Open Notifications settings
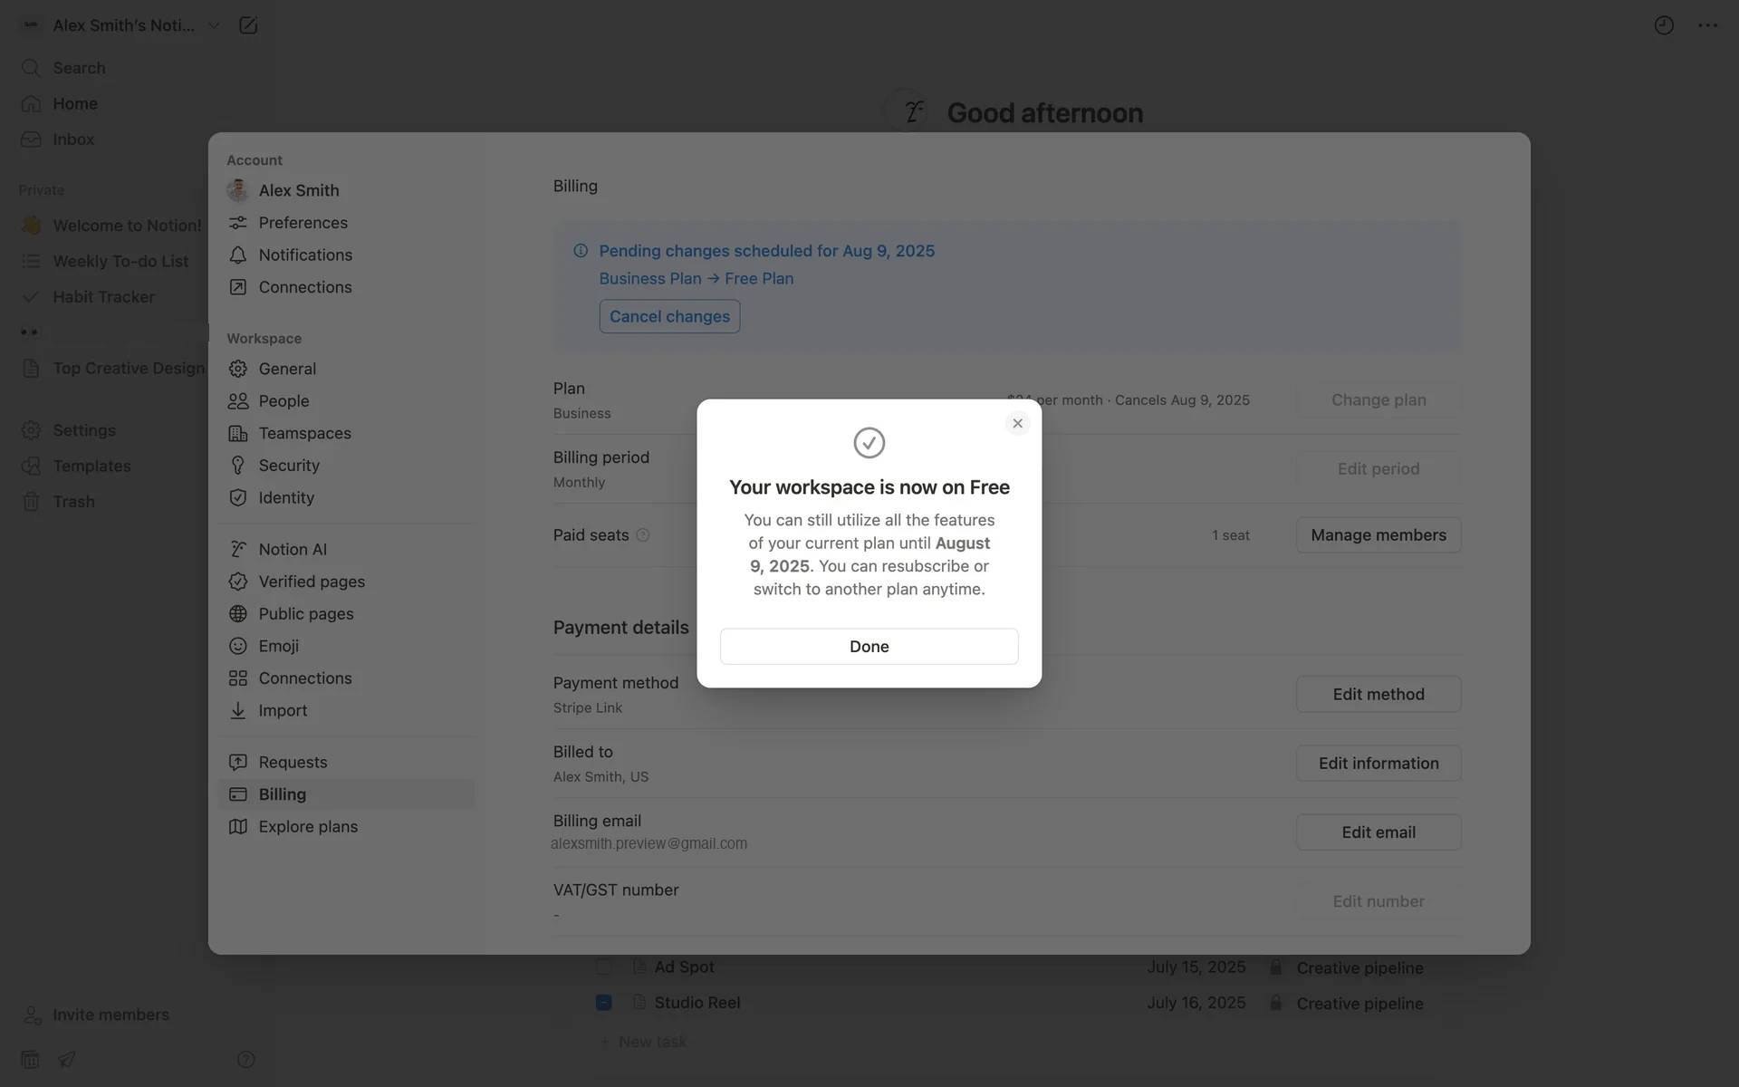The height and width of the screenshot is (1087, 1739). coord(346,255)
